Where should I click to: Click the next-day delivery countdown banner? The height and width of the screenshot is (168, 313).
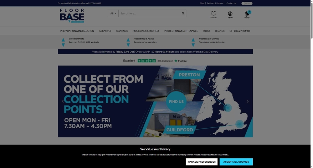click(x=155, y=52)
